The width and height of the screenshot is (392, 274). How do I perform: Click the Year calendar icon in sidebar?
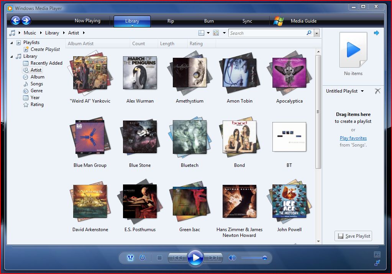click(26, 98)
